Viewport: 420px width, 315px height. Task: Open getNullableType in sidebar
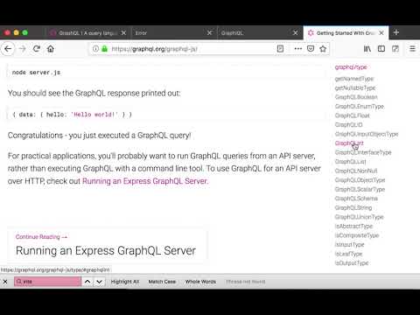355,87
